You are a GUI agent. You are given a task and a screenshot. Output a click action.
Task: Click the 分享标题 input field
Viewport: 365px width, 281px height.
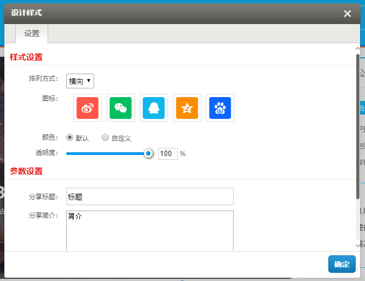[150, 196]
